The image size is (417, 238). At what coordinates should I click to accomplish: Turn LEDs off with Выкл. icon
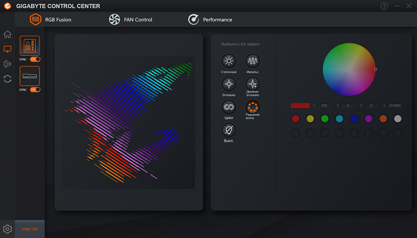coord(229,130)
